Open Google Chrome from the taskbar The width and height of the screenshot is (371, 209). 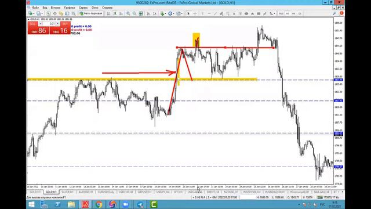point(99,204)
